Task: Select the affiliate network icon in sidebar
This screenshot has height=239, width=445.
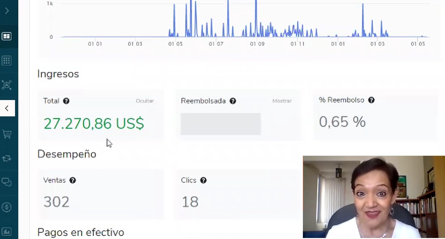Action: 7,85
